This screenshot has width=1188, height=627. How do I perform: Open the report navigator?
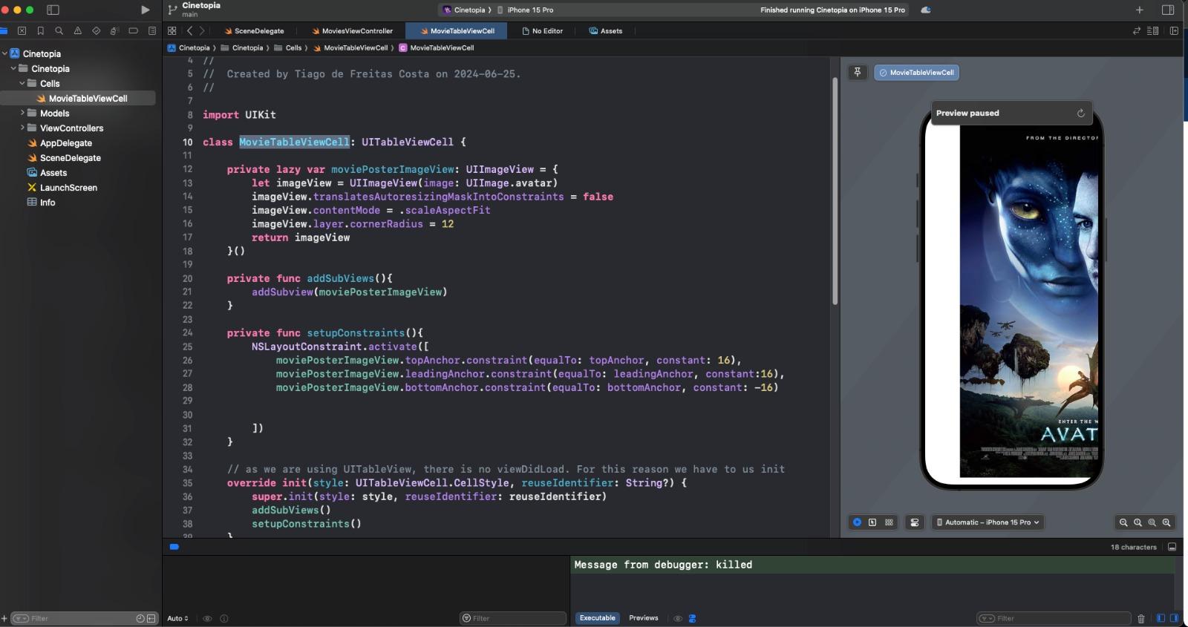coord(152,30)
